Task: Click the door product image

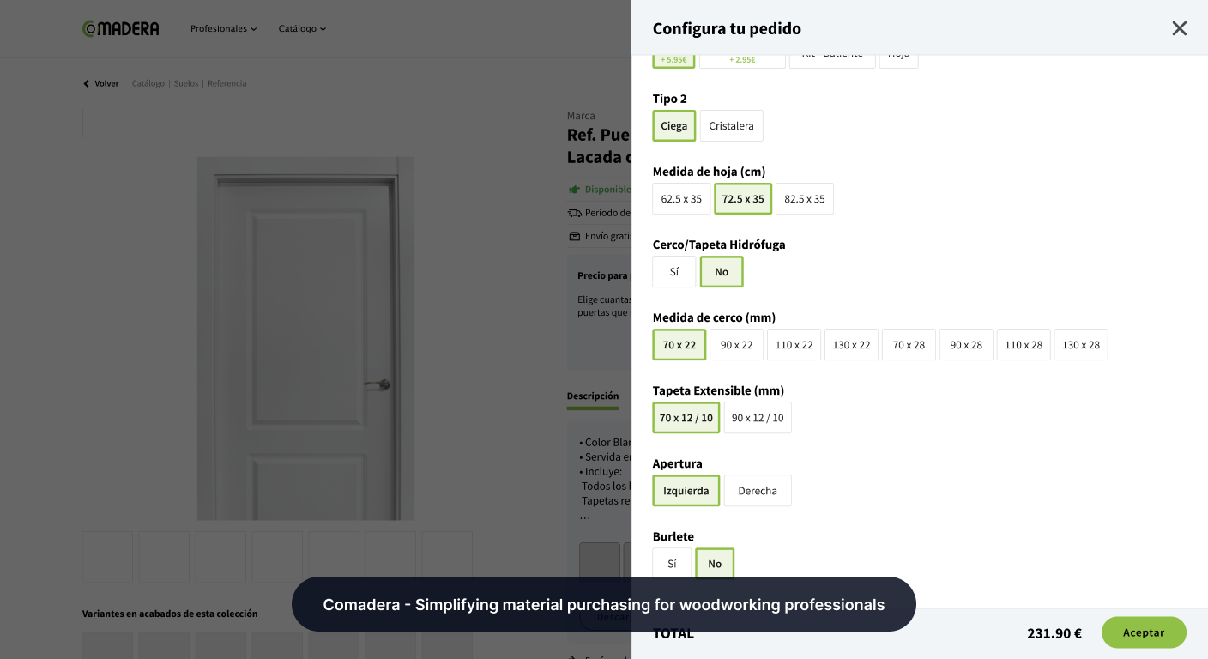Action: point(305,338)
